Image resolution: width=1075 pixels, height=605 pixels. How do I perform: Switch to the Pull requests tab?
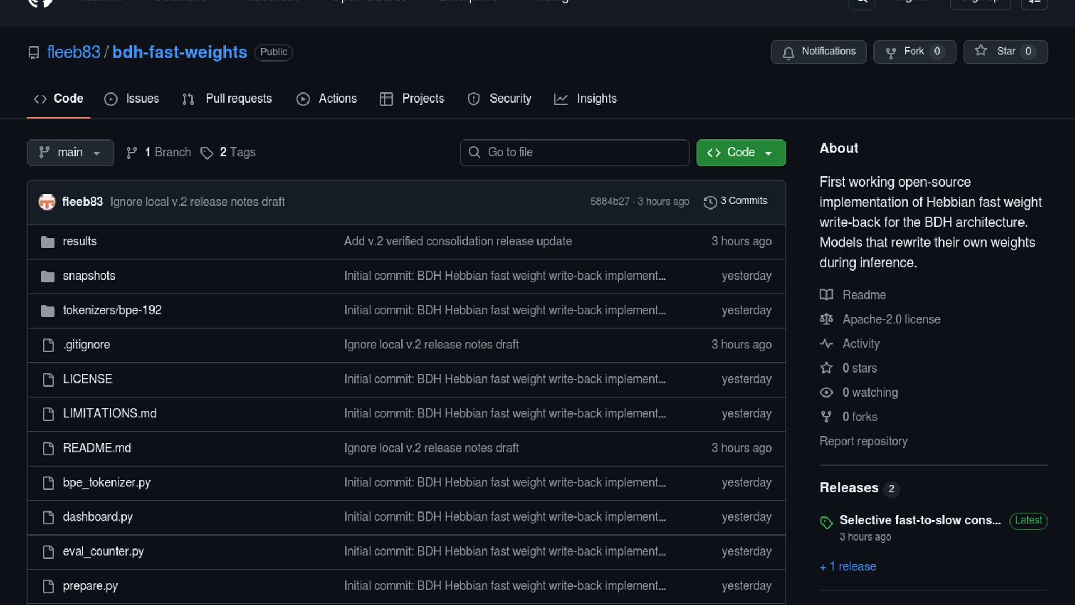[227, 99]
